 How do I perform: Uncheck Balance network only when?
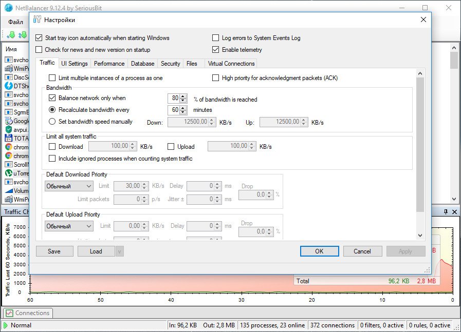(52, 97)
